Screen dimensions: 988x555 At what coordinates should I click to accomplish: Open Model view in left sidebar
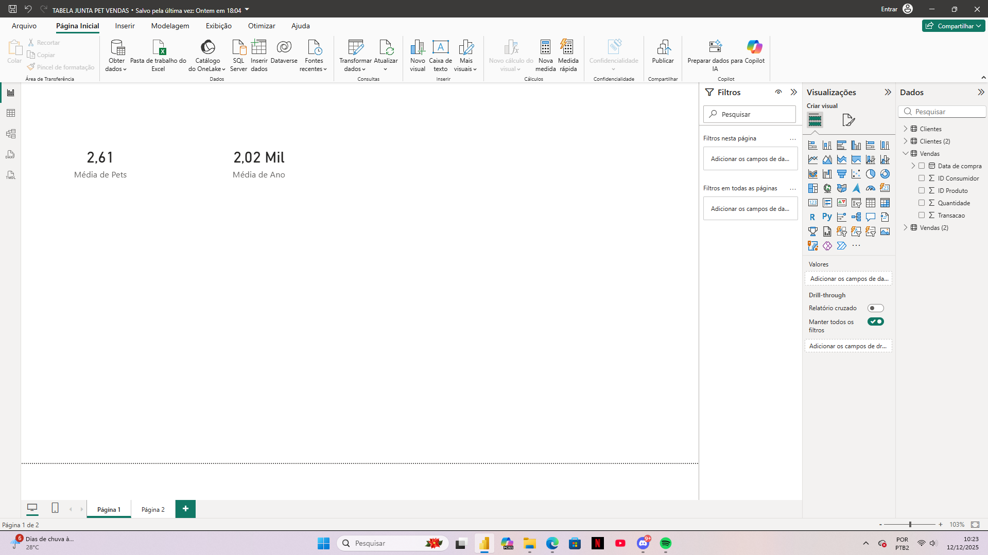pos(11,134)
